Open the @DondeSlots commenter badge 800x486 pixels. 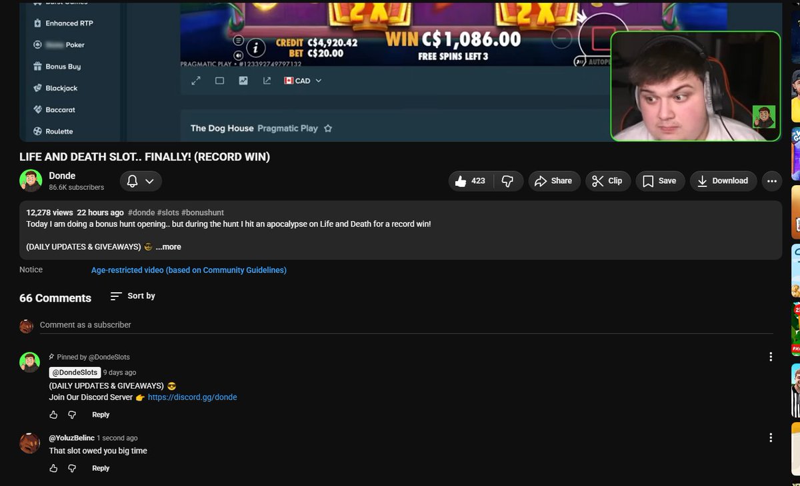75,373
